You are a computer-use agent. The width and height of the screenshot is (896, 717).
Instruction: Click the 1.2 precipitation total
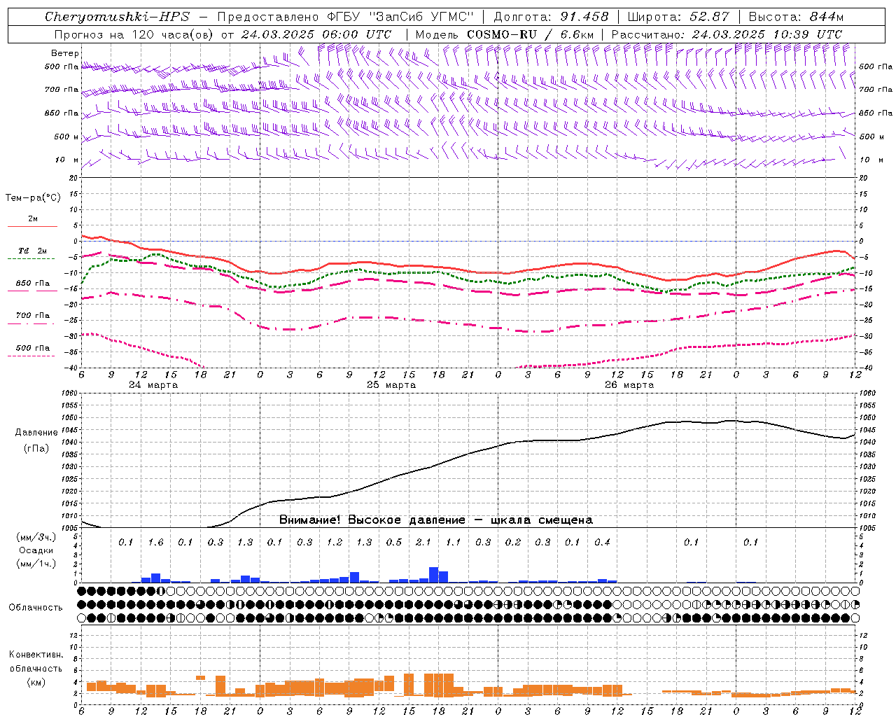[x=335, y=542]
